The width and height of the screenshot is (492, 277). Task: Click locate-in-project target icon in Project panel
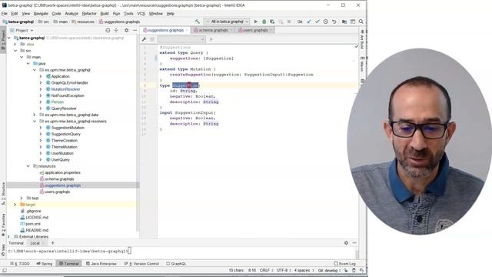[108, 31]
